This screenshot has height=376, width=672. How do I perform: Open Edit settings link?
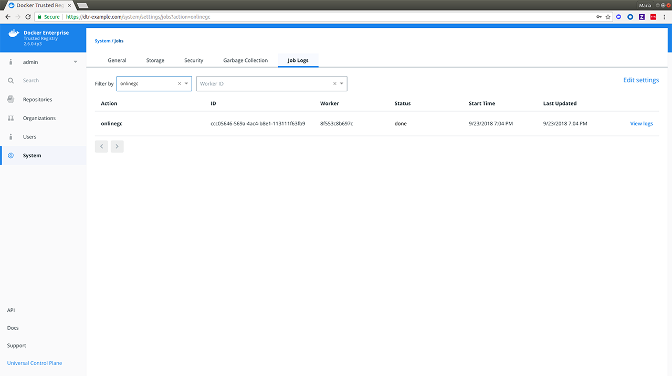point(640,80)
